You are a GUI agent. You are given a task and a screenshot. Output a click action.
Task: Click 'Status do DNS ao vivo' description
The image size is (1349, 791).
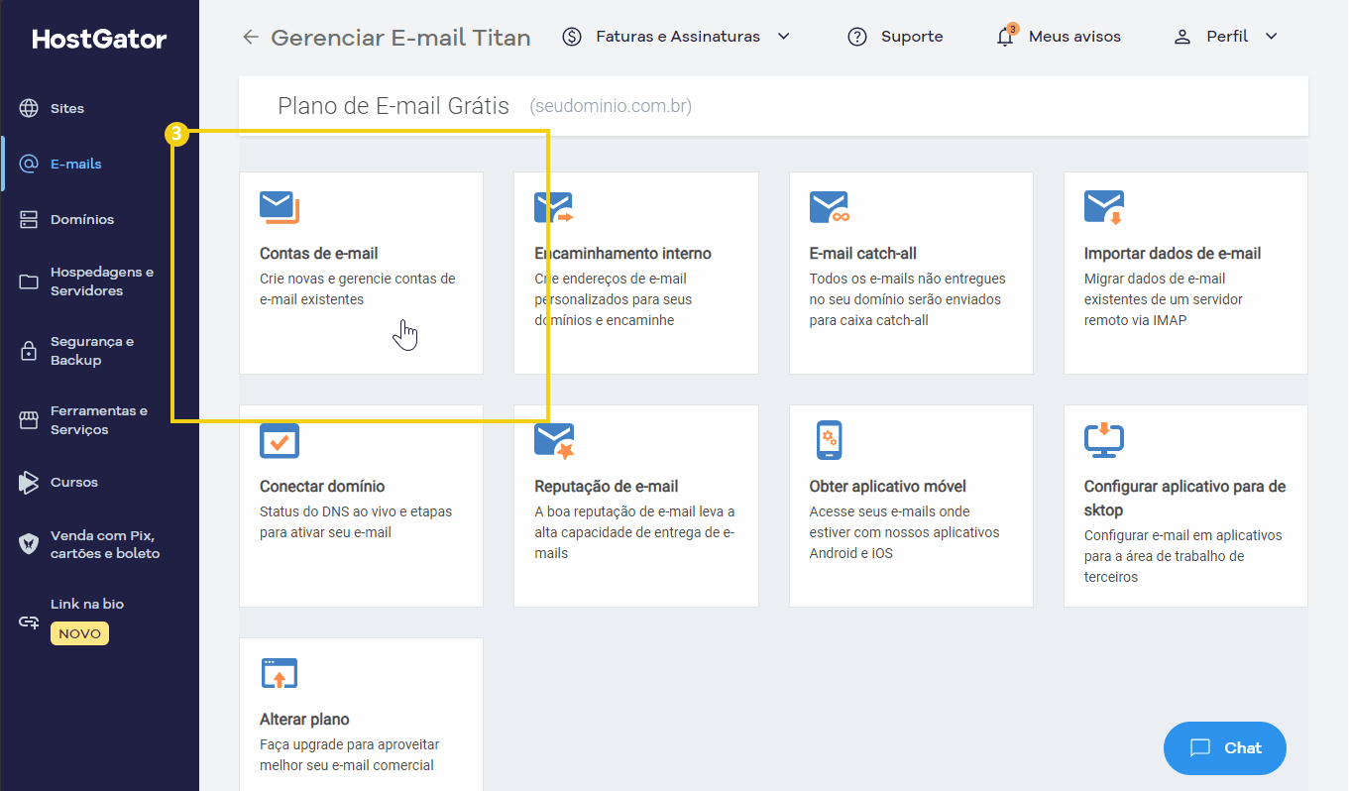coord(355,522)
